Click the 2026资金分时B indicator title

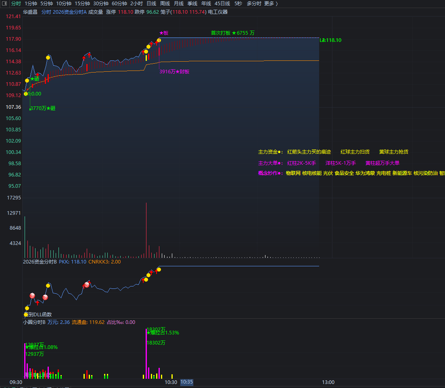pos(40,262)
